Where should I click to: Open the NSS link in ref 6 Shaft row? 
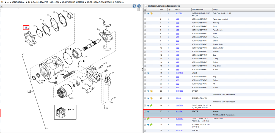pyautogui.click(x=177, y=34)
